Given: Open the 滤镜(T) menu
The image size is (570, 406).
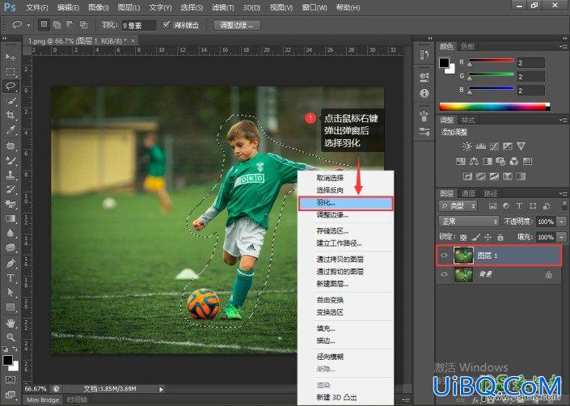Looking at the screenshot, I should [223, 7].
